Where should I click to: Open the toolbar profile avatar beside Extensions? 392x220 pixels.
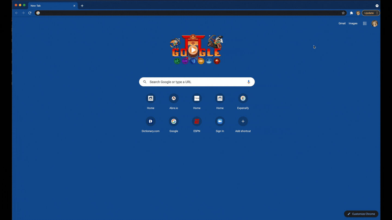click(x=358, y=13)
